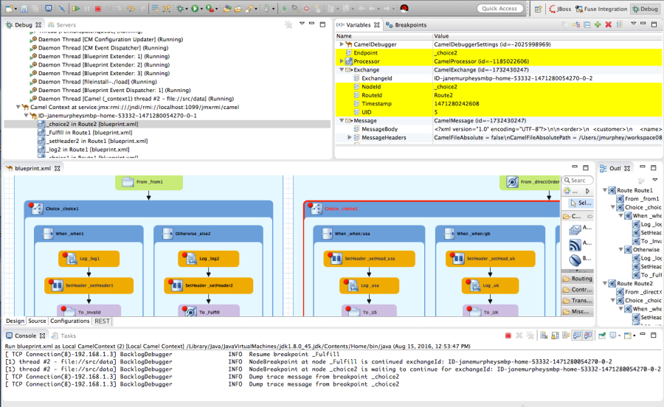The width and height of the screenshot is (664, 407).
Task: Open the Routing palette drawer
Action: pos(578,279)
